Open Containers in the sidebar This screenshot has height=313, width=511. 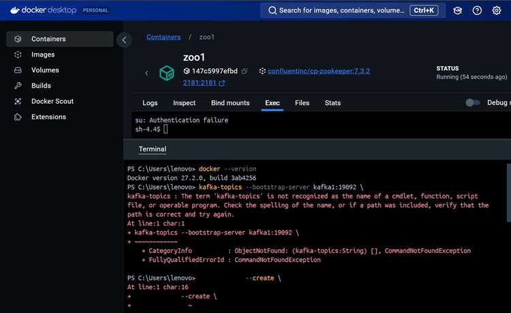60,39
